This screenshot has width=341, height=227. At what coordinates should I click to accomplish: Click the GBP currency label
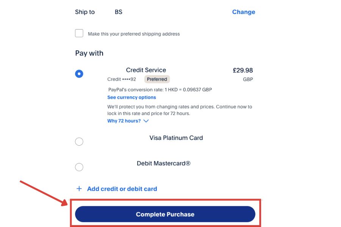[x=248, y=79]
